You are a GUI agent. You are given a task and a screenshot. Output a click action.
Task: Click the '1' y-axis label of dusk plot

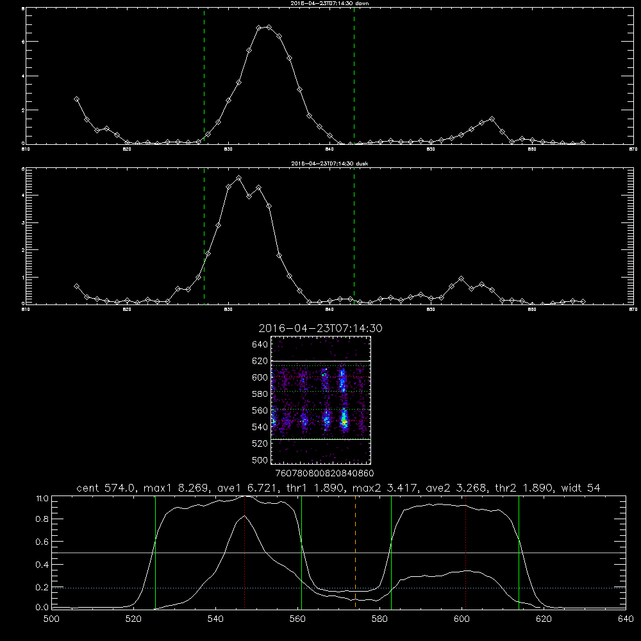point(23,277)
